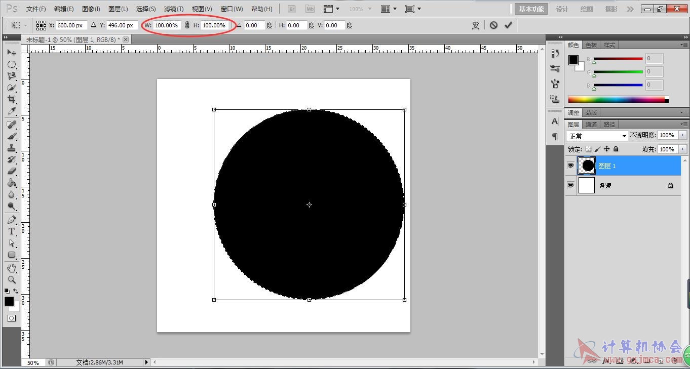Toggle lock transparent pixels in Layers panel
The height and width of the screenshot is (369, 690).
pyautogui.click(x=588, y=149)
